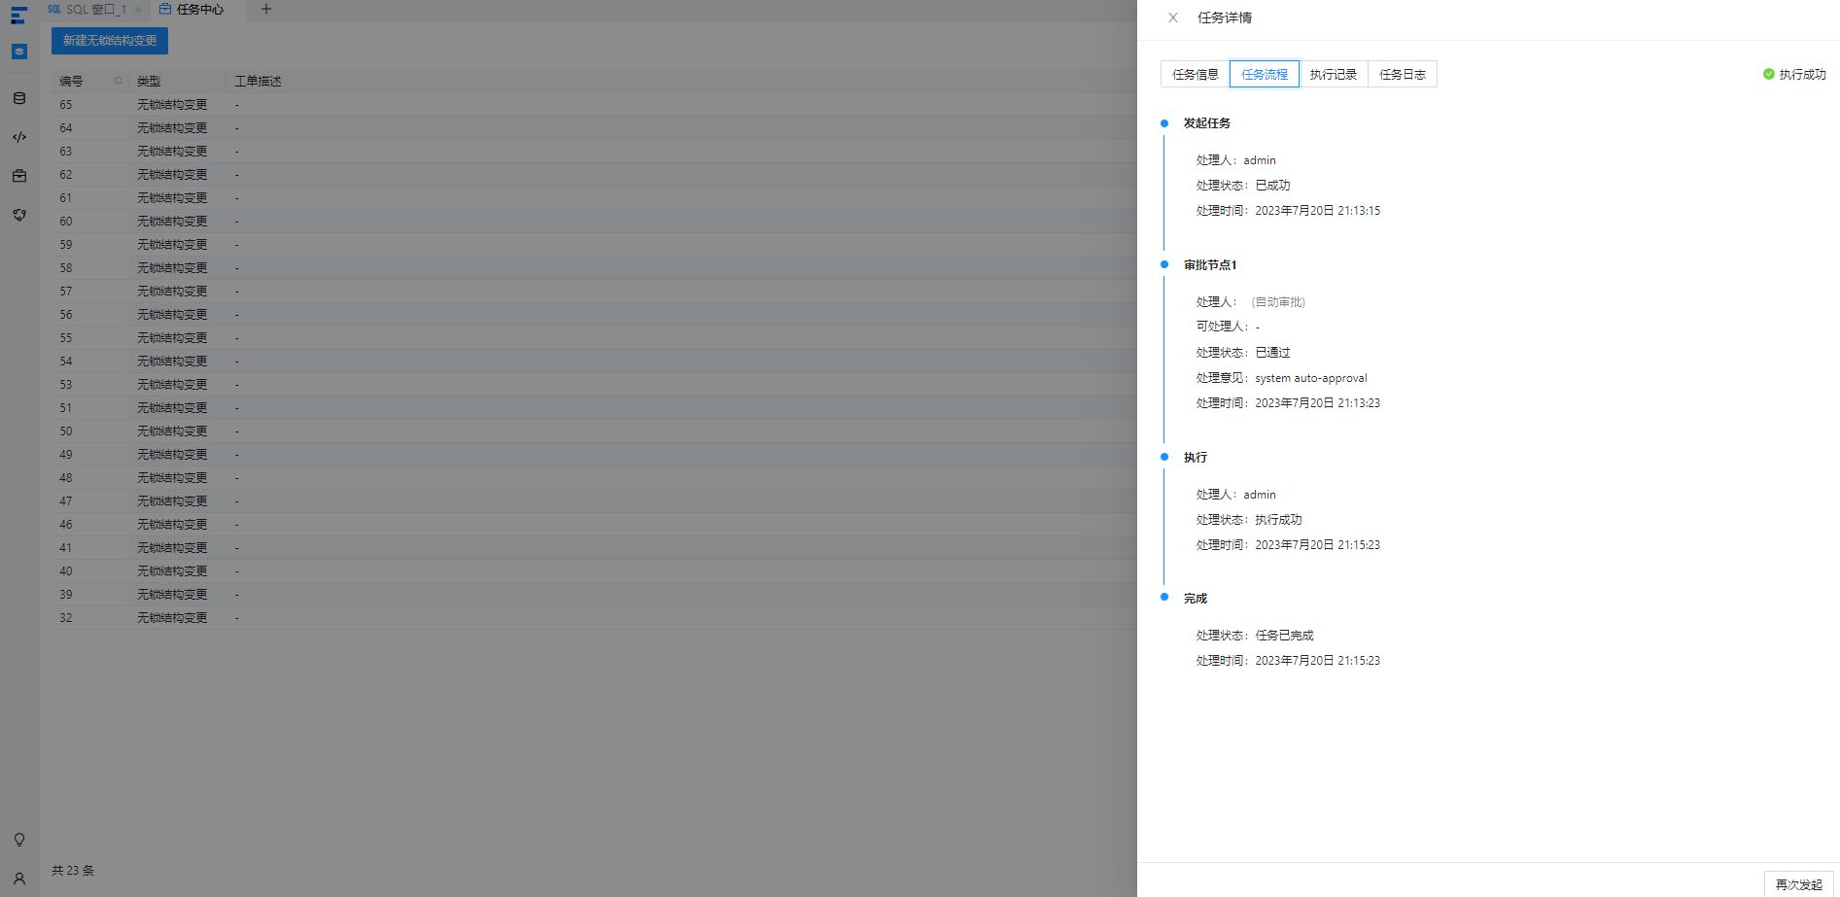Click the 任务已完成 status text
Viewport: 1840px width, 897px height.
1284,636
